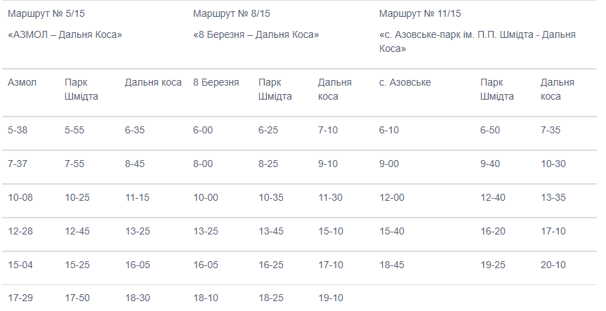Select the 'Маршрут № 8/15' header text
Viewport: 606px width, 311px height.
pyautogui.click(x=232, y=14)
